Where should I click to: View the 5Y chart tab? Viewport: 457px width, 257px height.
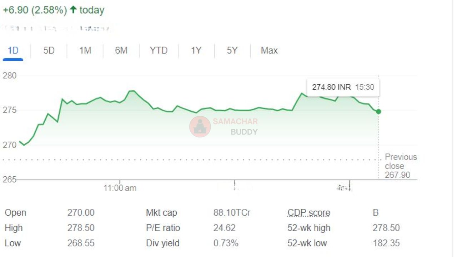(232, 51)
